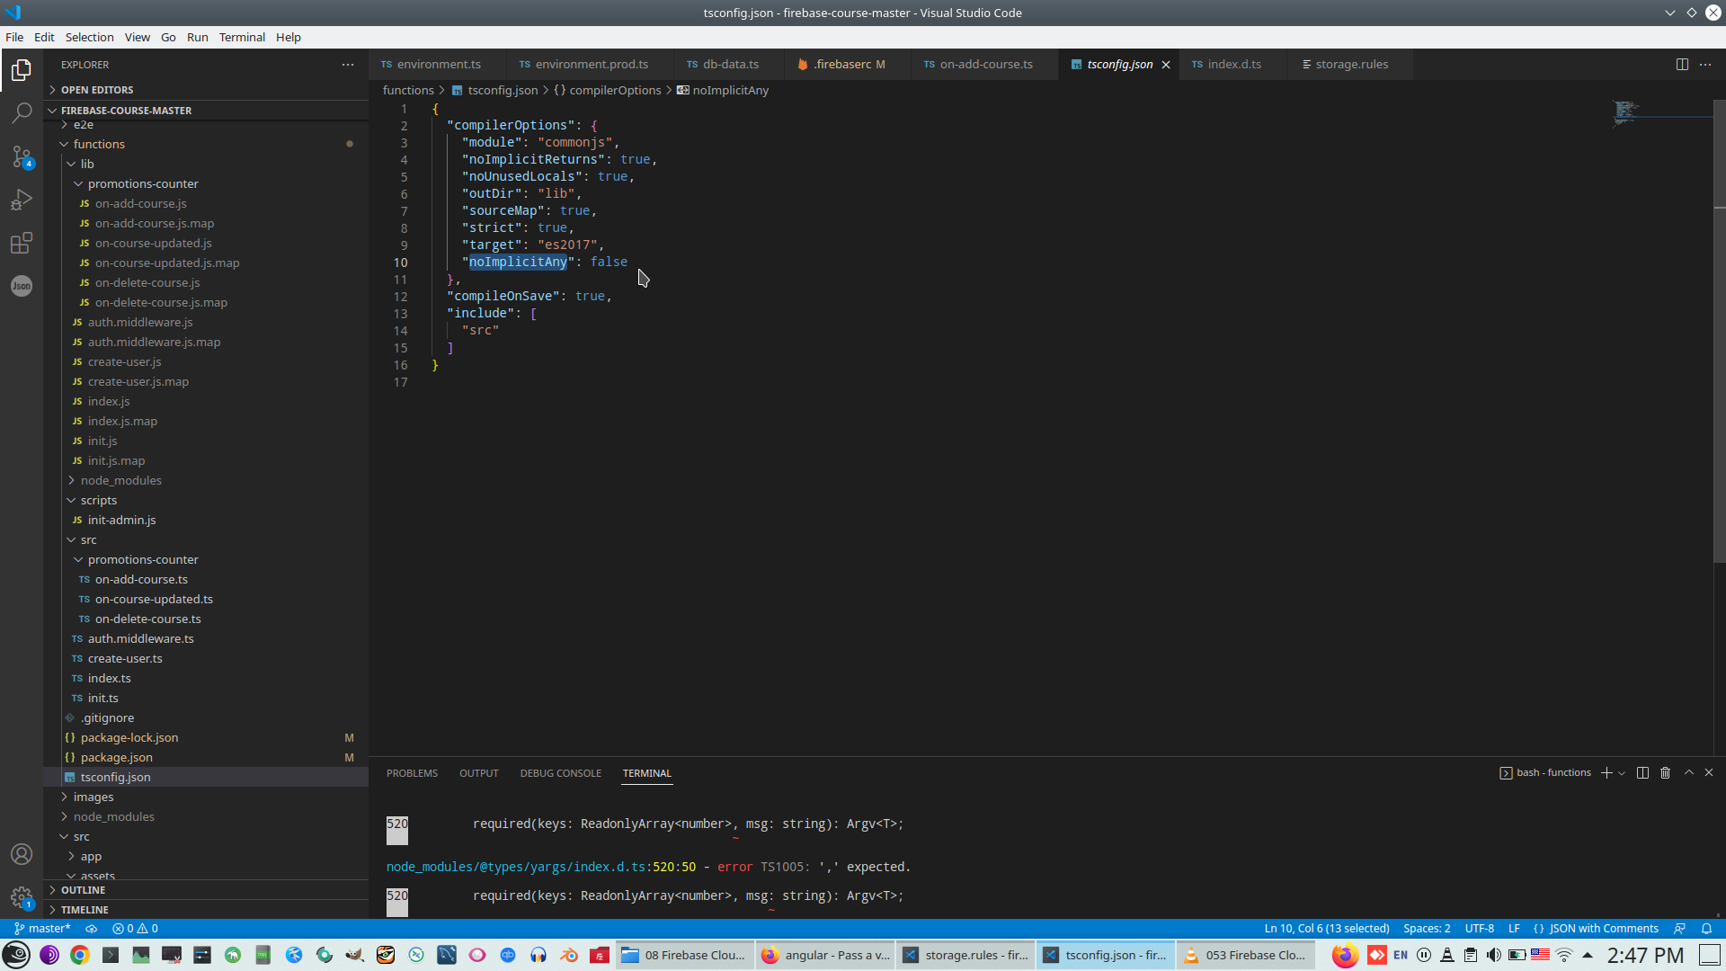The image size is (1726, 971).
Task: Open the Source Control view
Action: click(x=22, y=156)
